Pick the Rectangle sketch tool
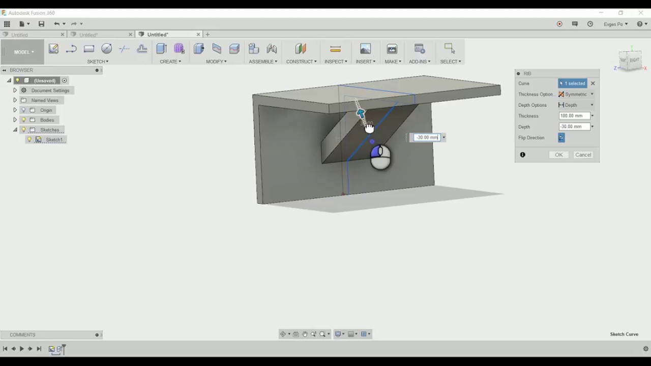The width and height of the screenshot is (651, 366). [89, 49]
